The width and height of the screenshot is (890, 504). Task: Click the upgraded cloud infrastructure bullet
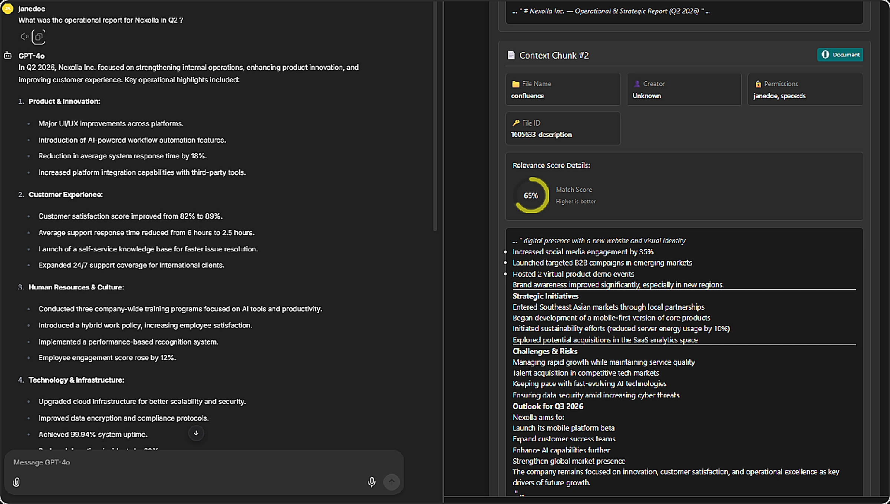(x=142, y=402)
